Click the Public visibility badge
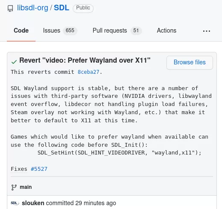This screenshot has height=209, width=222. point(83,8)
